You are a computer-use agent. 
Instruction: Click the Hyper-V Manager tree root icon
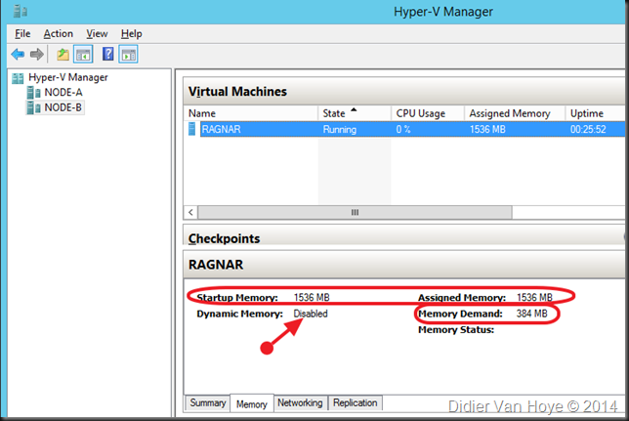coord(18,78)
